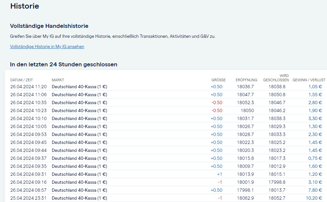Click the closing price 18033.3
The width and height of the screenshot is (327, 202).
click(277, 134)
